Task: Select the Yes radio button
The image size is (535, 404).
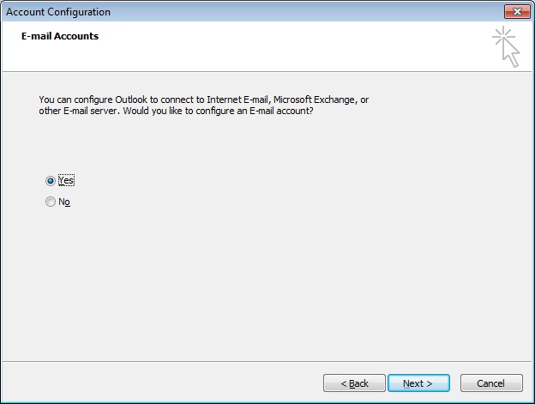Action: [51, 181]
